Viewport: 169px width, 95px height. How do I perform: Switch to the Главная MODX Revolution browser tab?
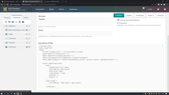pos(53,2)
